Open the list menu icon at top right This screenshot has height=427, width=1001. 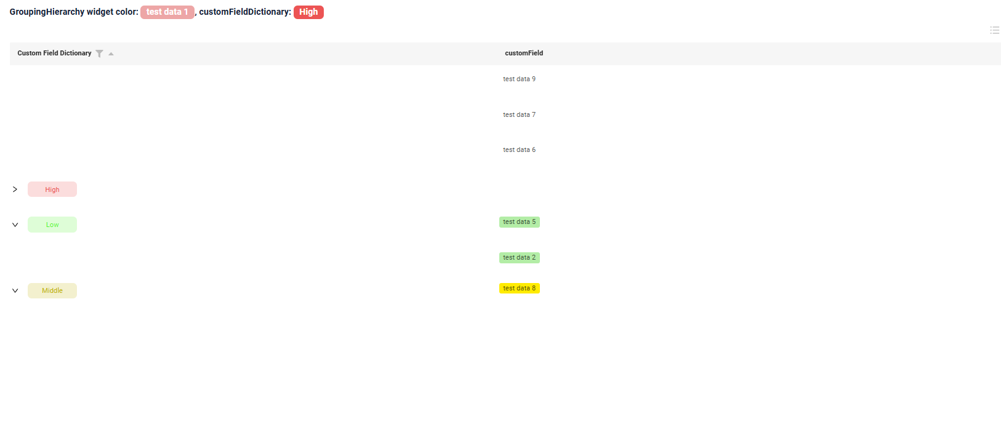994,30
